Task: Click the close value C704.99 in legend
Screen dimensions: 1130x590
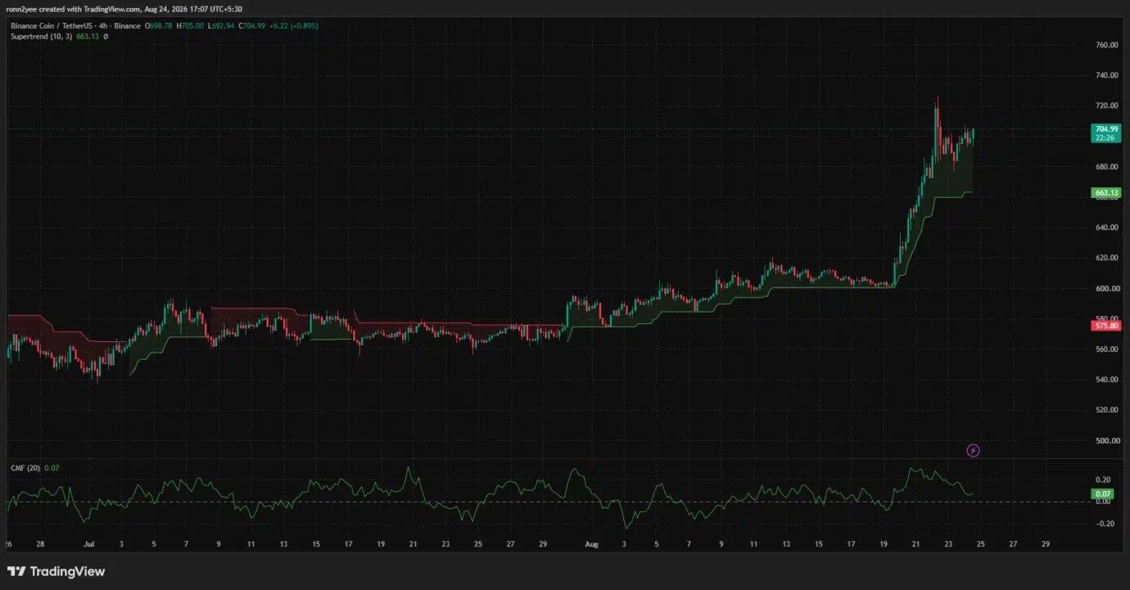Action: [x=250, y=26]
